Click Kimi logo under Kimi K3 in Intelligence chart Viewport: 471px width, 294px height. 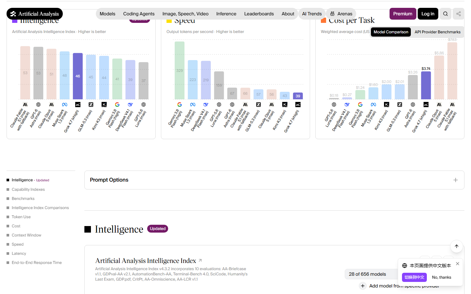[104, 105]
